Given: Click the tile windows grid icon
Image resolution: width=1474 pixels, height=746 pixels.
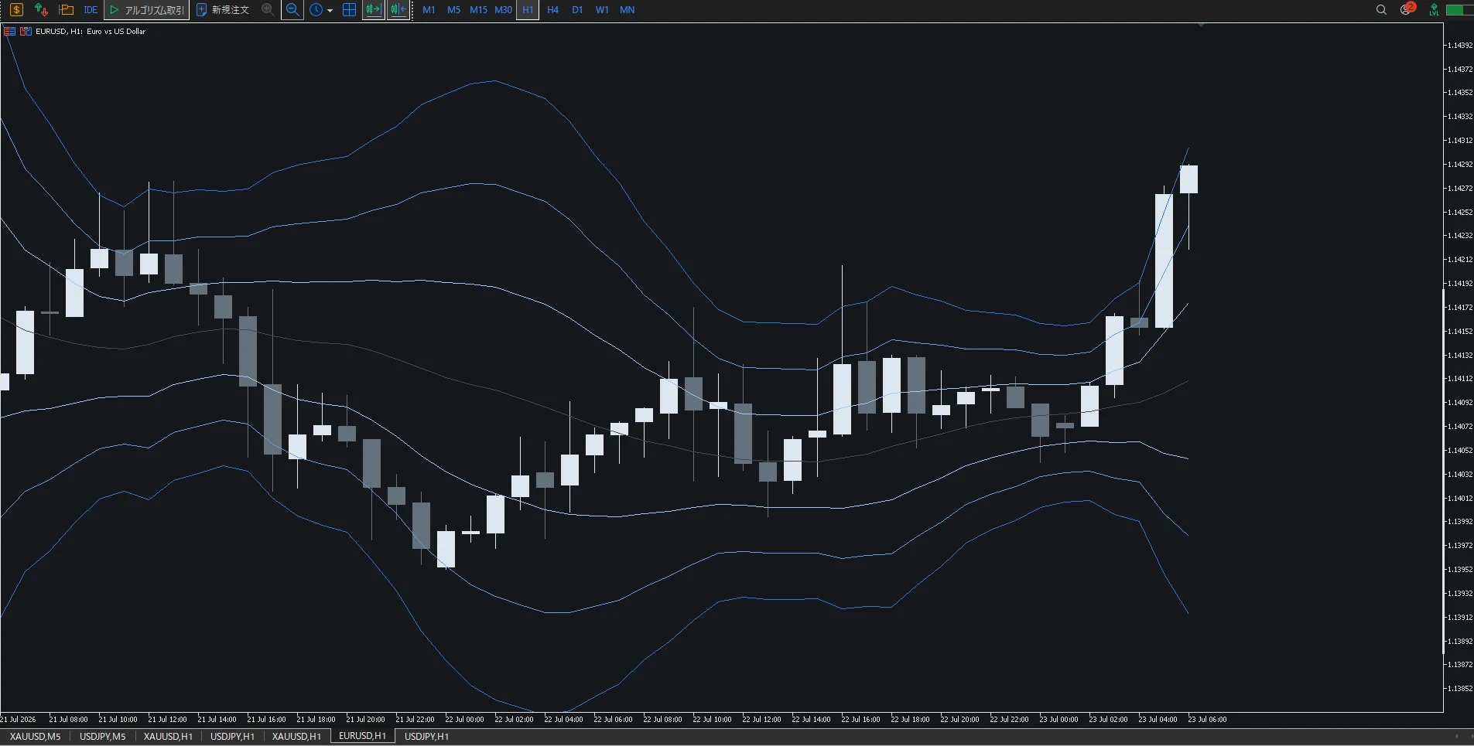Looking at the screenshot, I should click(349, 10).
